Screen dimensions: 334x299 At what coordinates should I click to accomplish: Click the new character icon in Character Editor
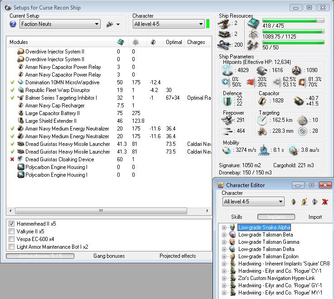(294, 202)
